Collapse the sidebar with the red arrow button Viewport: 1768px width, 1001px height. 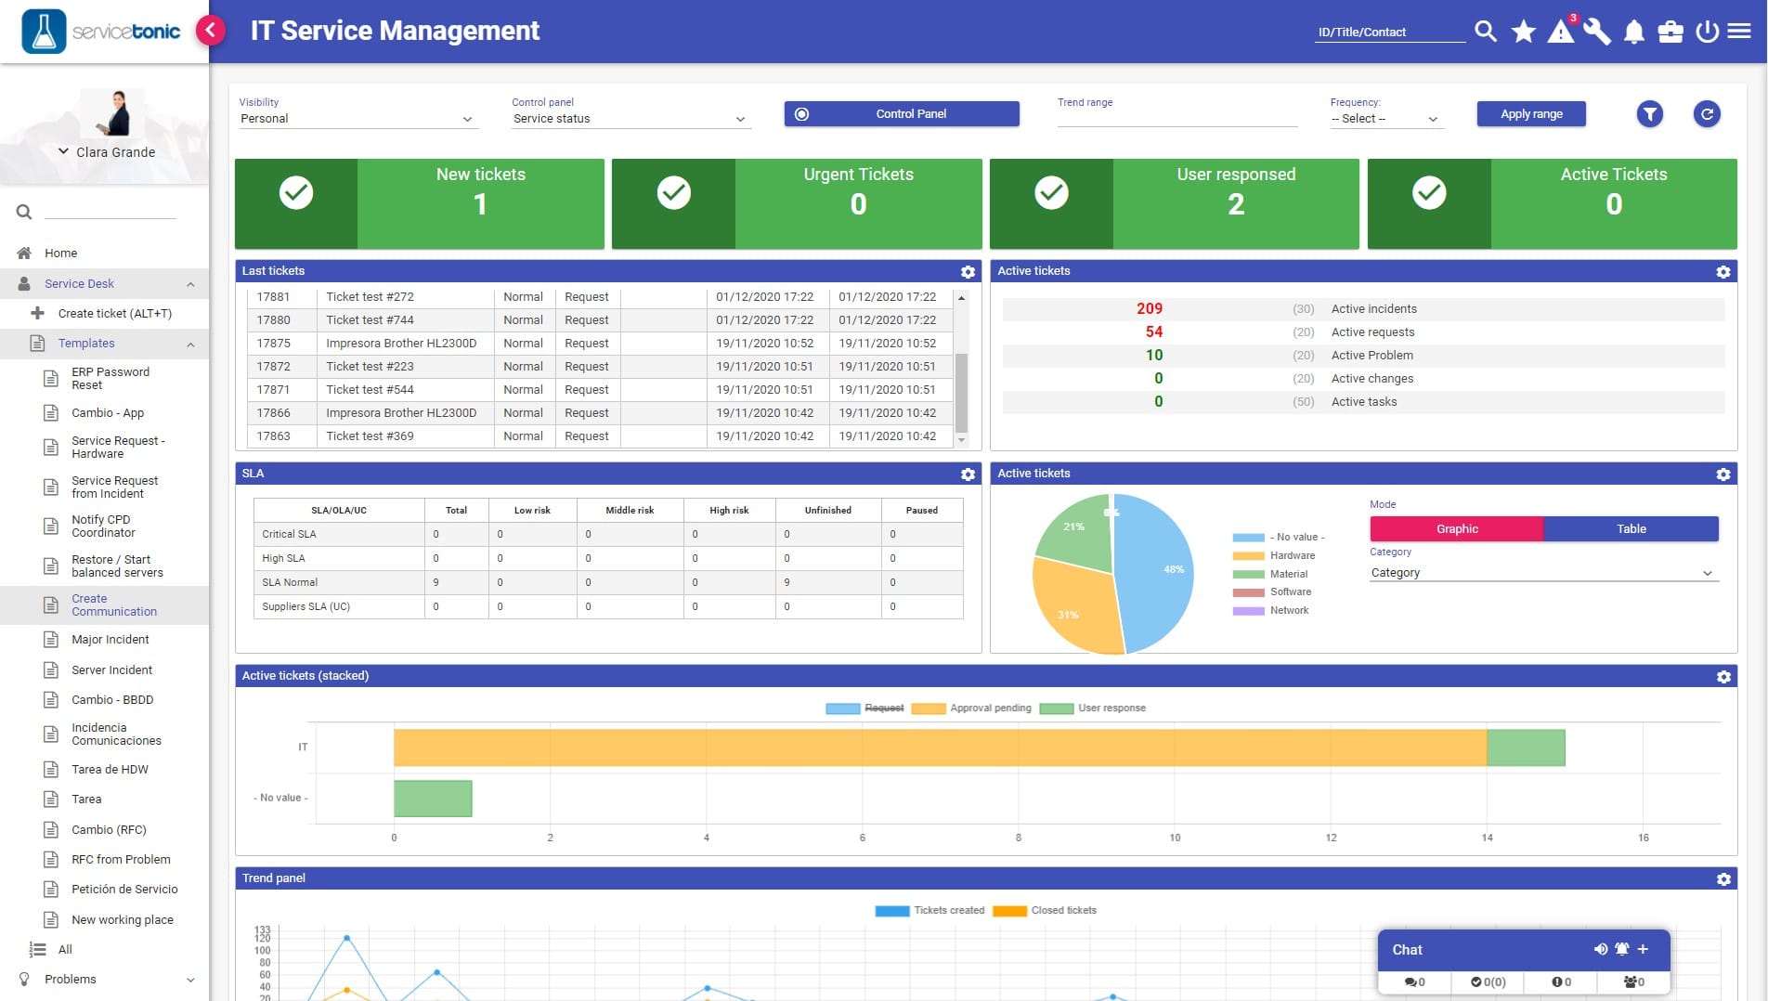point(211,31)
